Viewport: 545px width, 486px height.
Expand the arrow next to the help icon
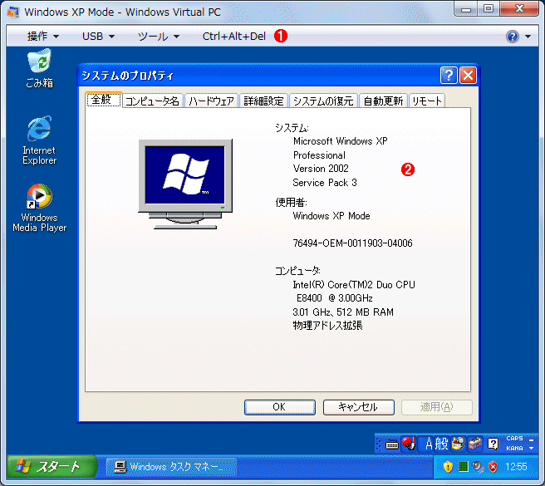tap(528, 37)
